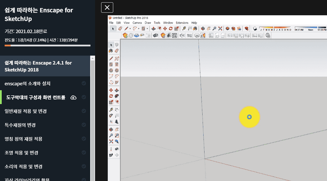Open the Draw menu
This screenshot has height=181, width=327.
click(x=147, y=23)
